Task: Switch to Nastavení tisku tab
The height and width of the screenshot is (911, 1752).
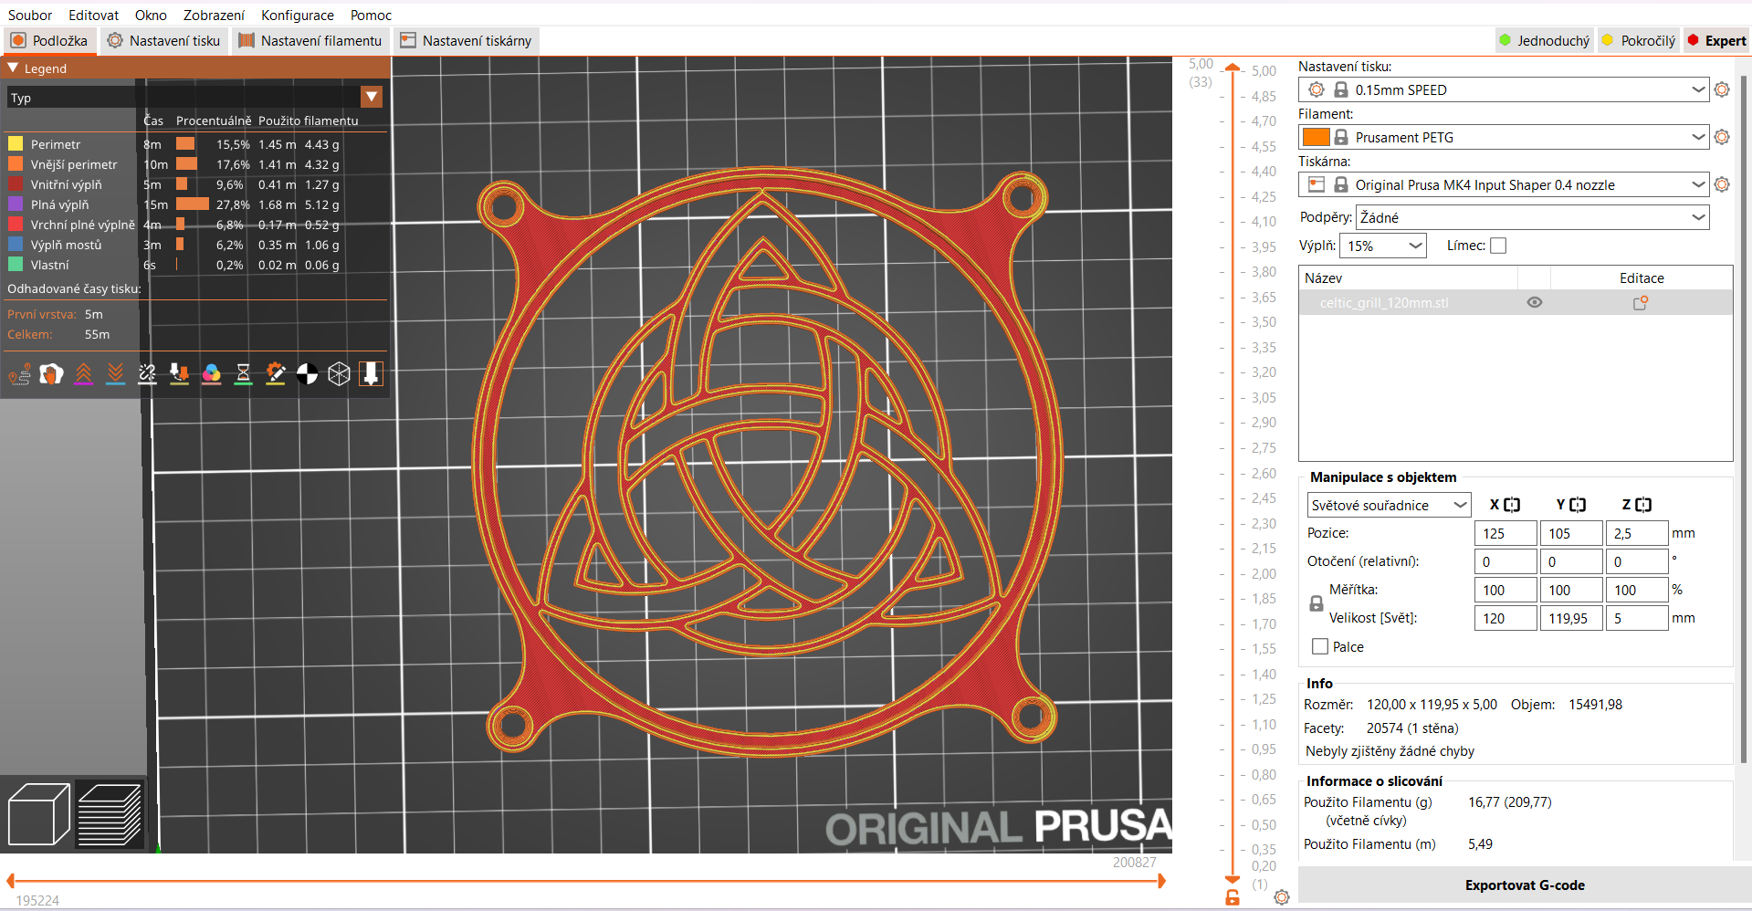Action: point(163,40)
